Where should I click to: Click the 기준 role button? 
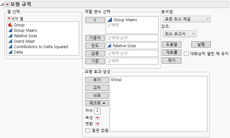(x=95, y=61)
